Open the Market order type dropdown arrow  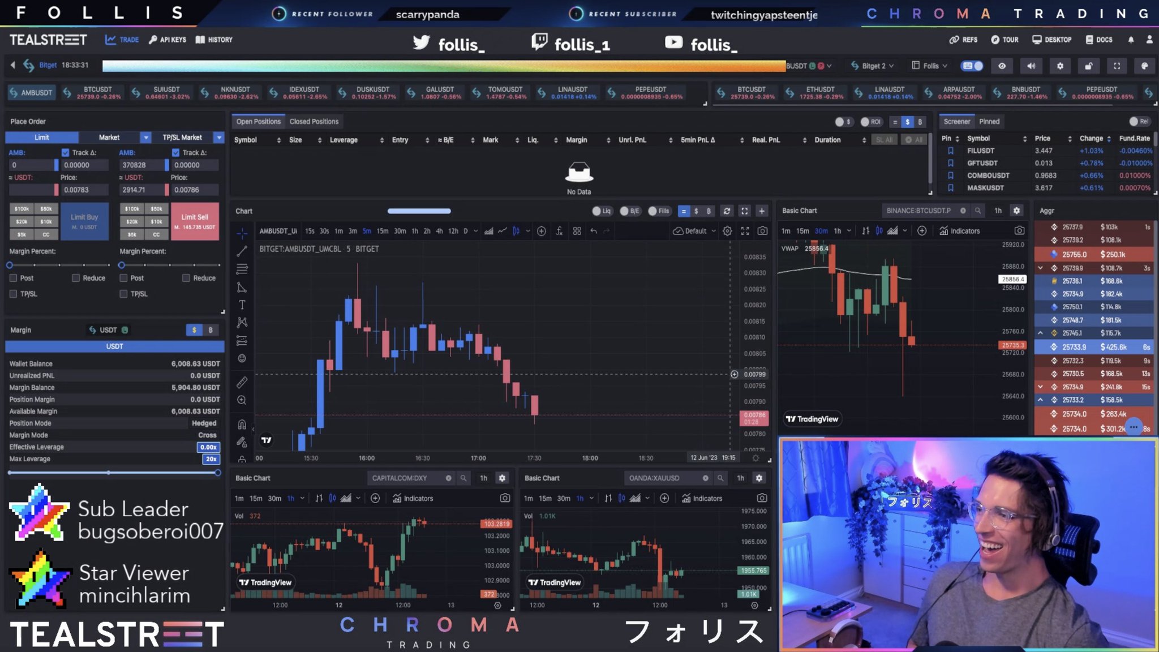point(145,138)
